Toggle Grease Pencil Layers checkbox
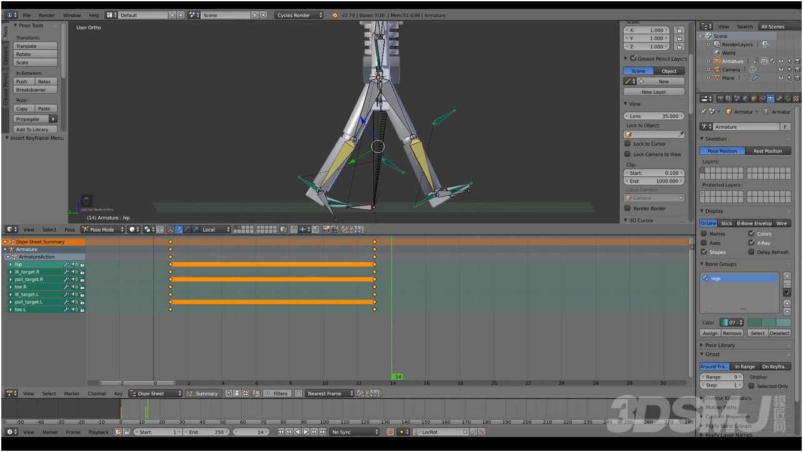The width and height of the screenshot is (803, 452). (x=633, y=59)
